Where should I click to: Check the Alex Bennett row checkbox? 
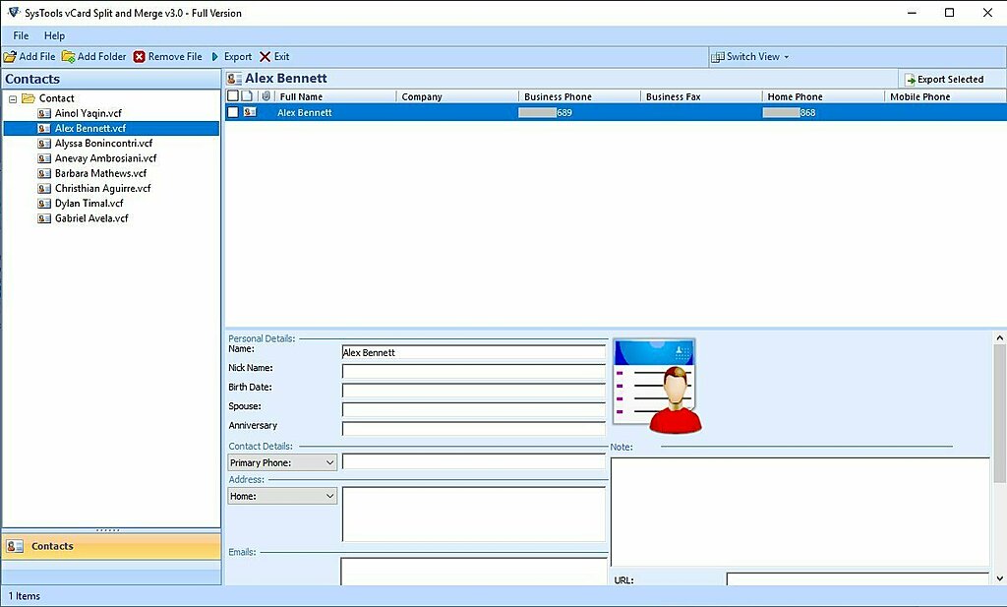click(x=233, y=112)
